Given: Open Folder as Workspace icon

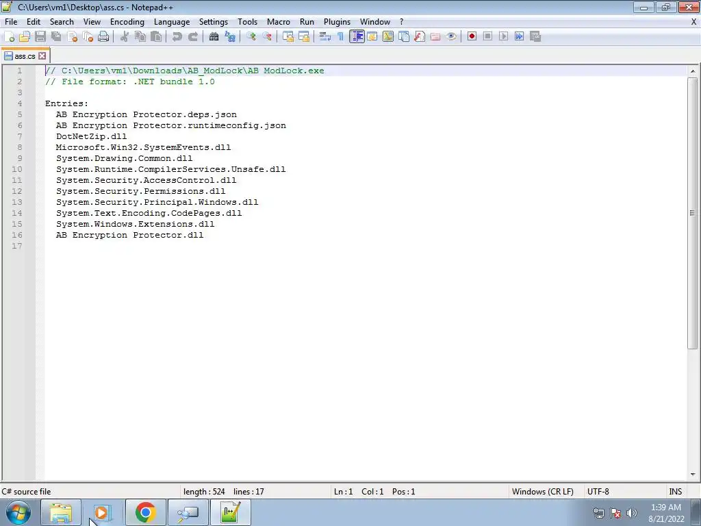Looking at the screenshot, I should pos(435,37).
